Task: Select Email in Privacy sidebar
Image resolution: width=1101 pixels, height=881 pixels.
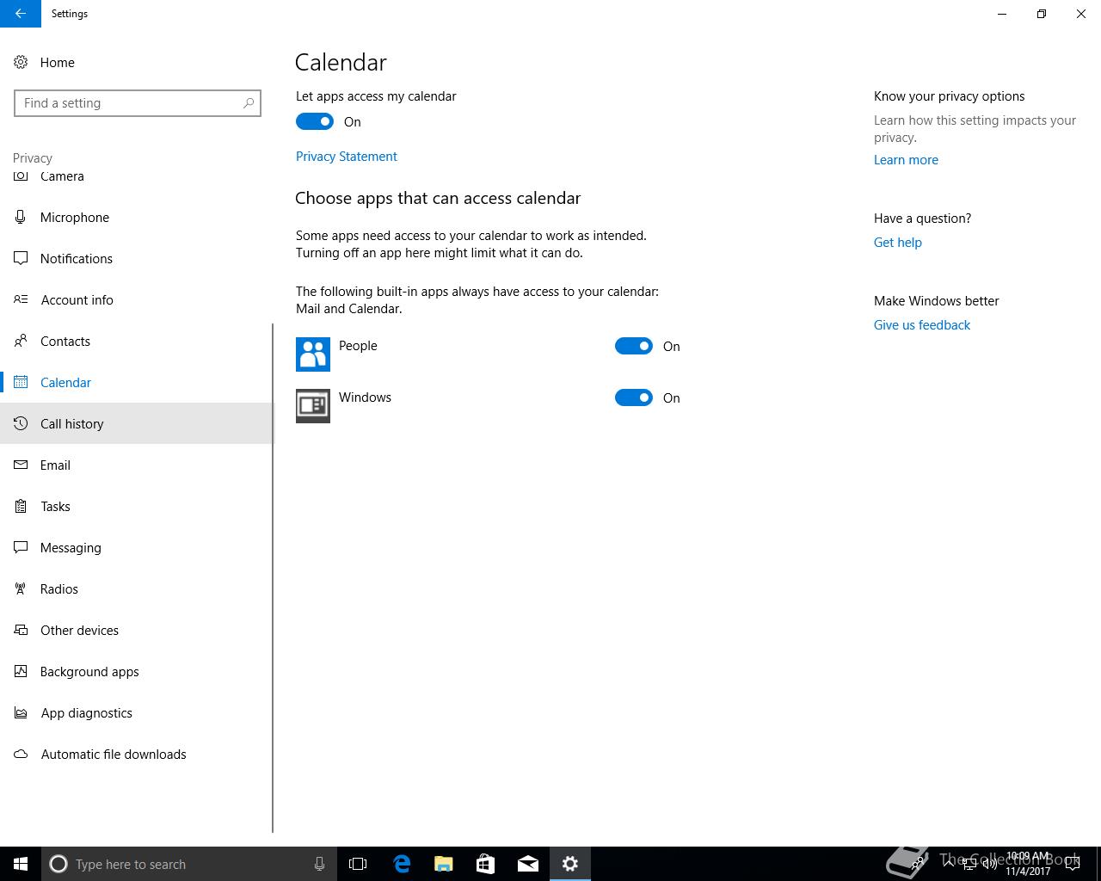Action: [137, 465]
